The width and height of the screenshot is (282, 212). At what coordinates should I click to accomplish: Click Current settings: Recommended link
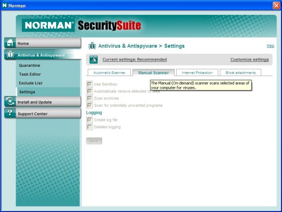[135, 60]
